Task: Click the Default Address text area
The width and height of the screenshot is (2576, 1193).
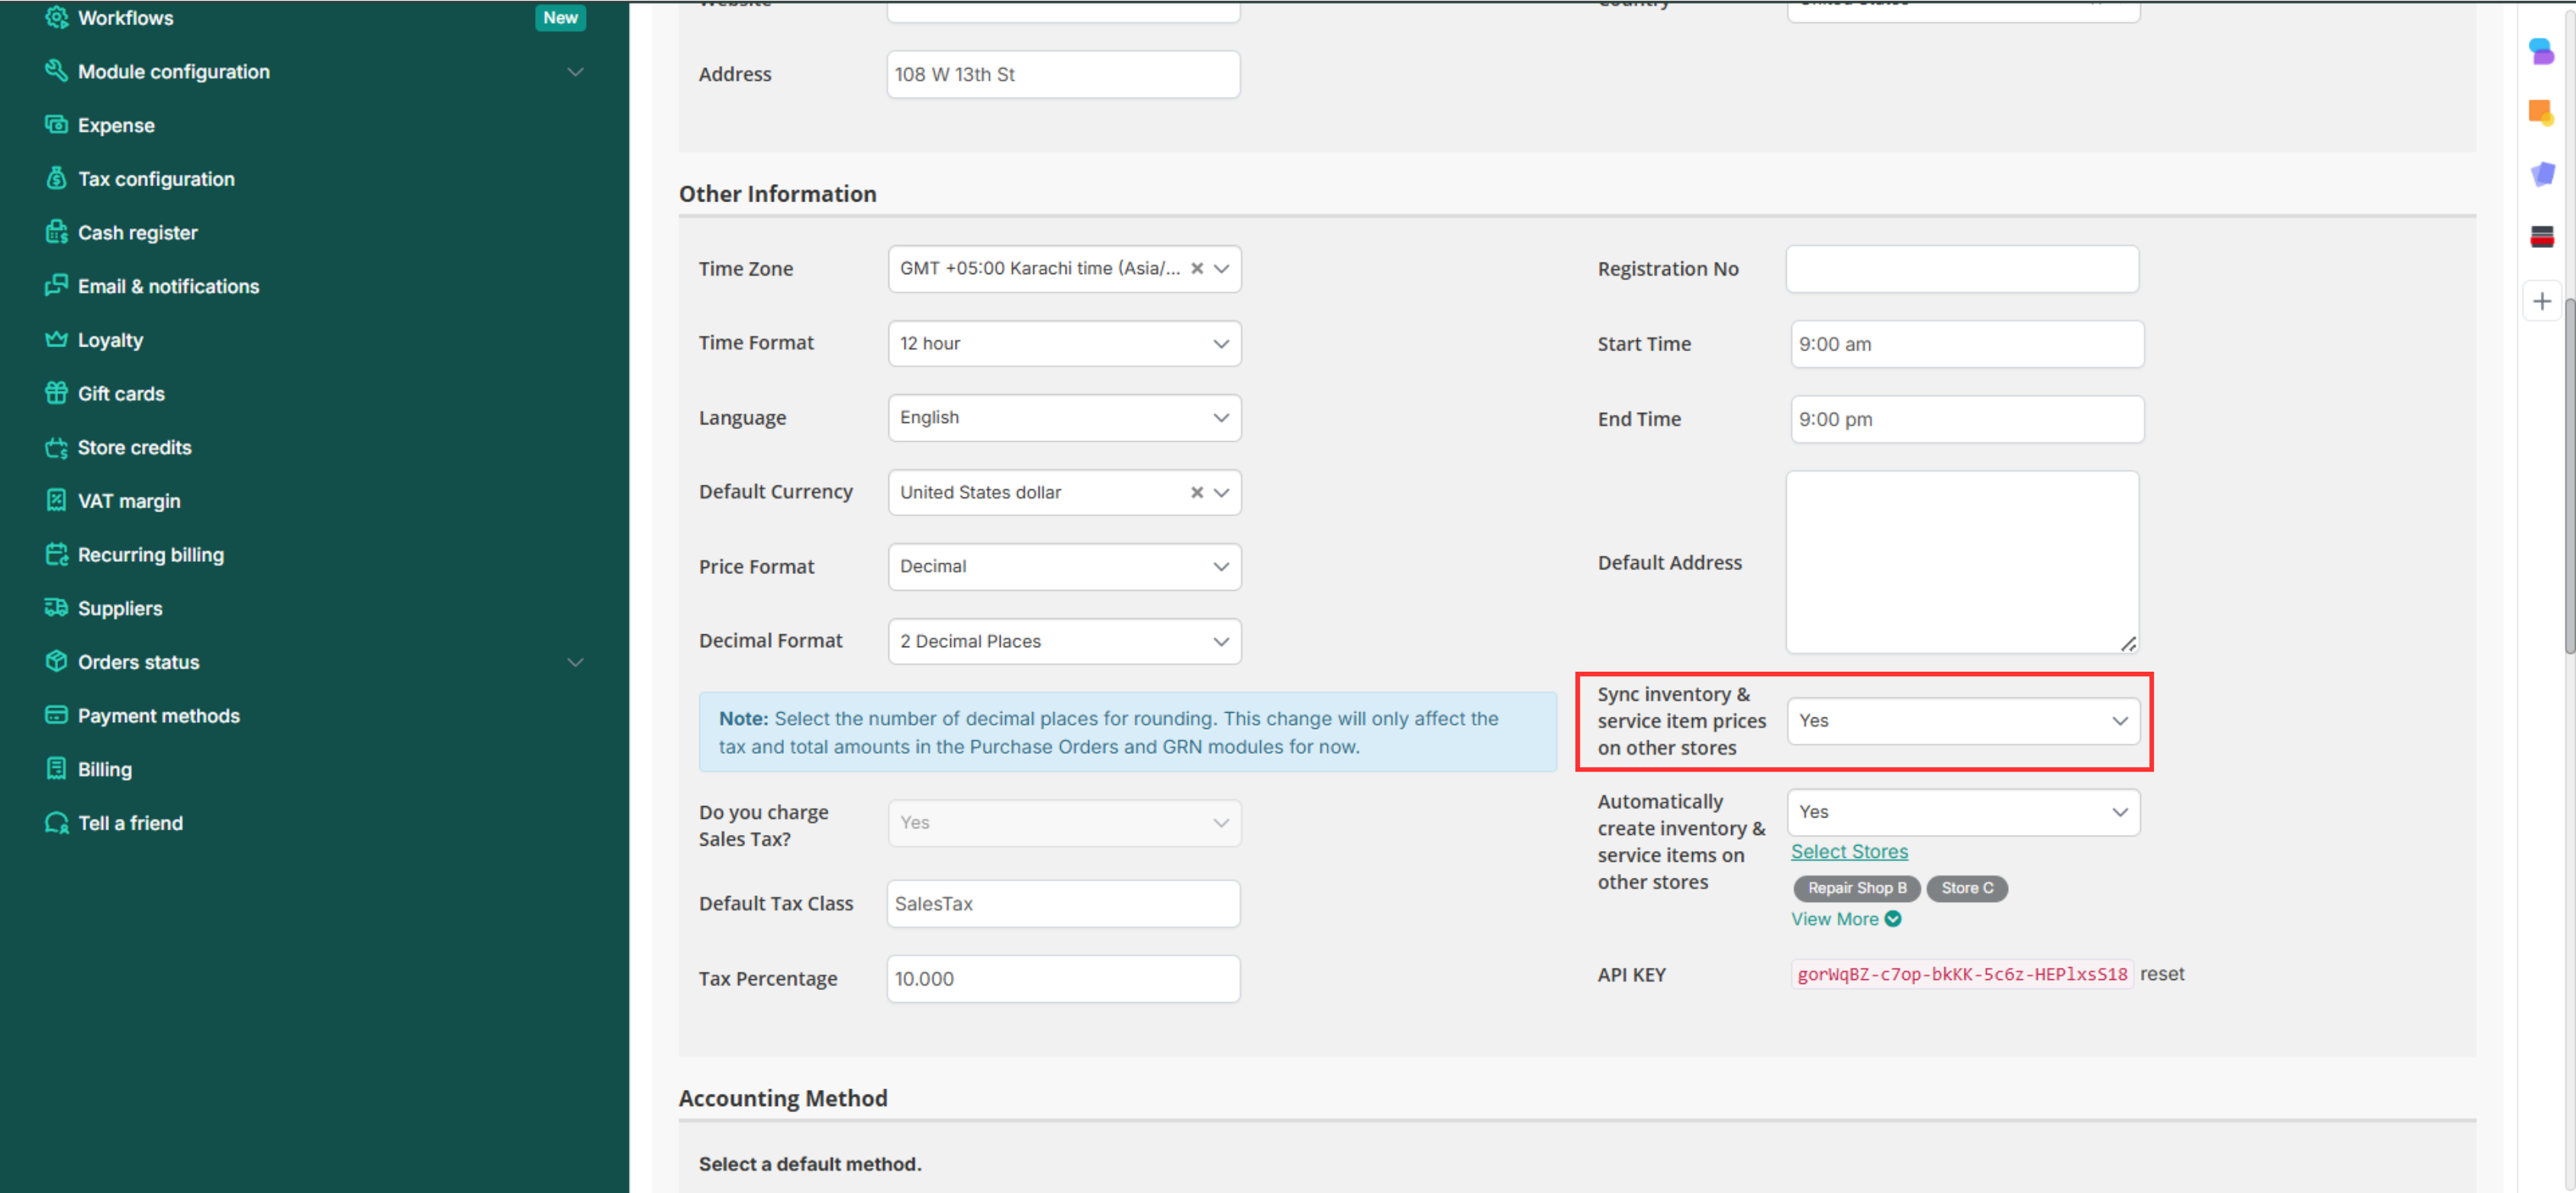Action: pyautogui.click(x=1962, y=562)
